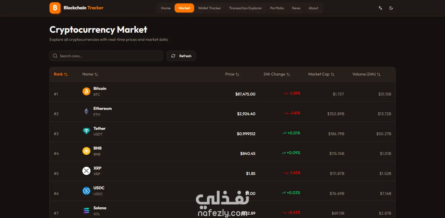Sort the table by Rank column

[61, 74]
